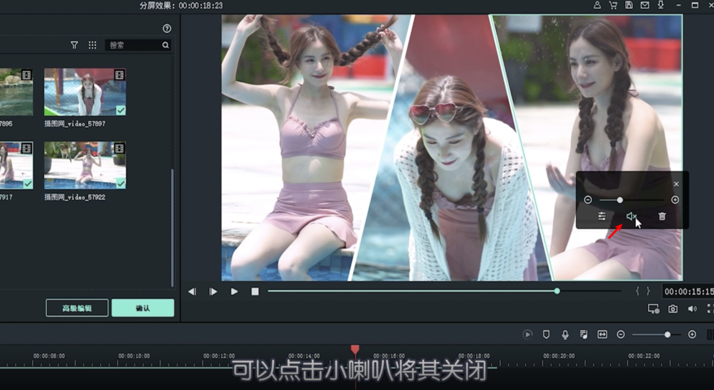Adjust preview volume speaker icon

click(692, 309)
